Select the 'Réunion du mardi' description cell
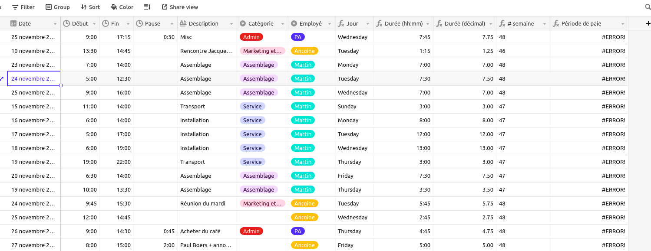 pyautogui.click(x=207, y=204)
